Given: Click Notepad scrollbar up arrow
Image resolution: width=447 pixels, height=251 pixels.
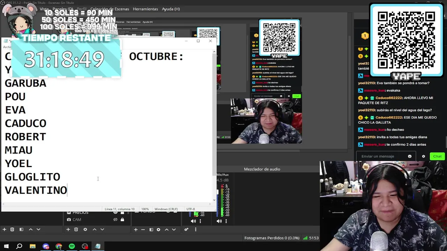Looking at the screenshot, I should 214,52.
